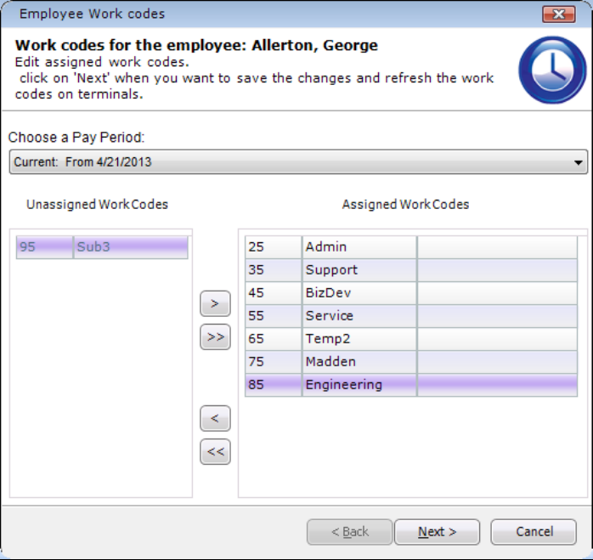The height and width of the screenshot is (560, 593).
Task: Select the Support work code row
Action: [x=359, y=270]
